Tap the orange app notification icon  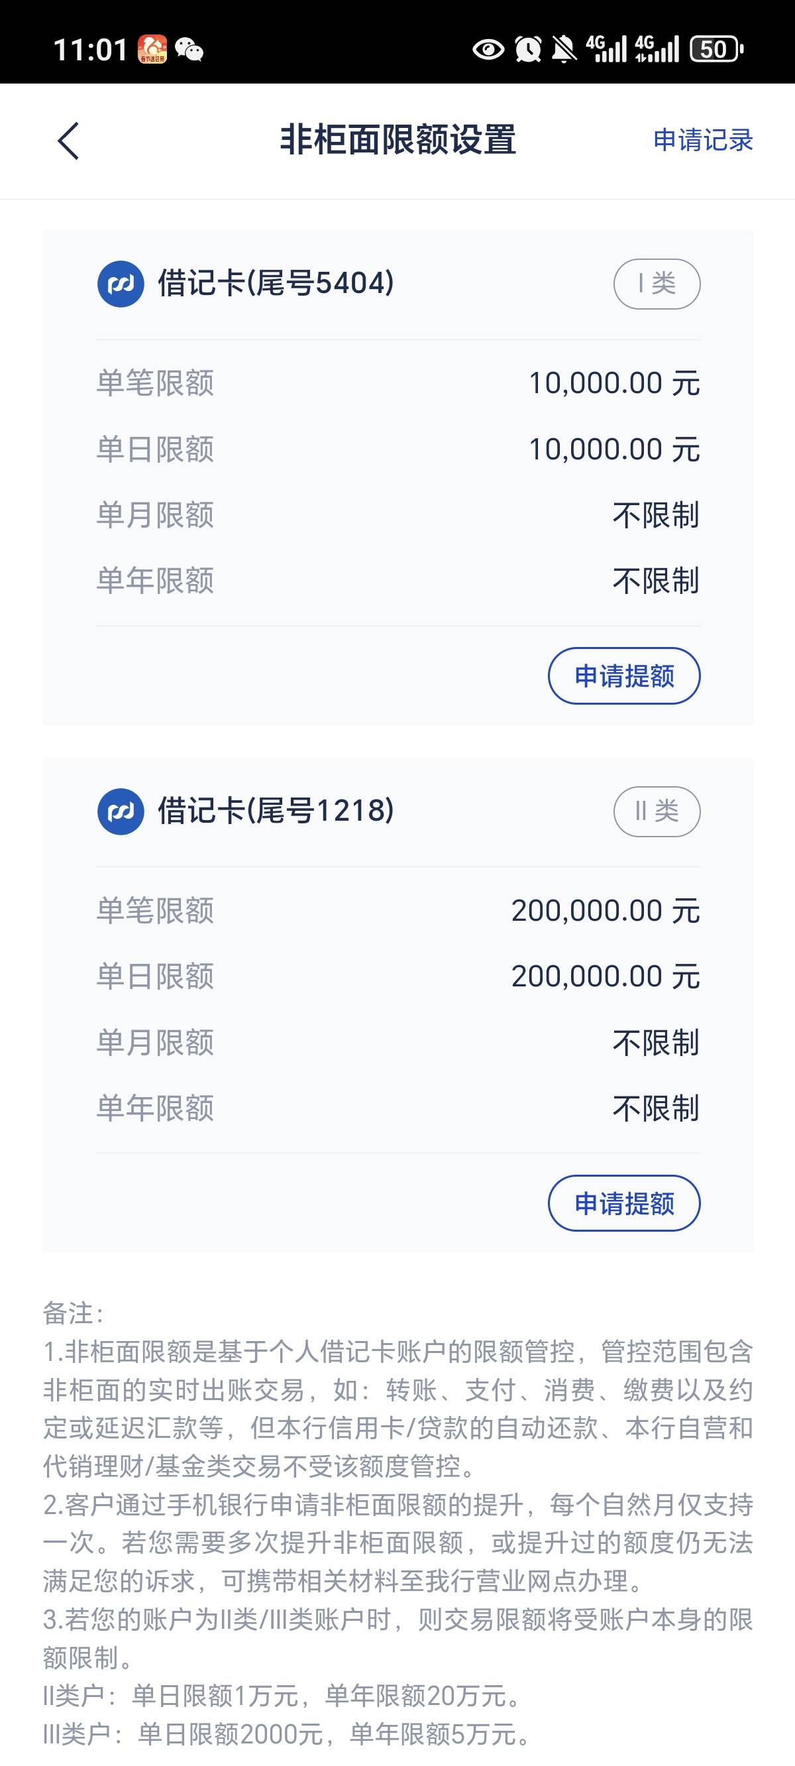click(x=152, y=49)
